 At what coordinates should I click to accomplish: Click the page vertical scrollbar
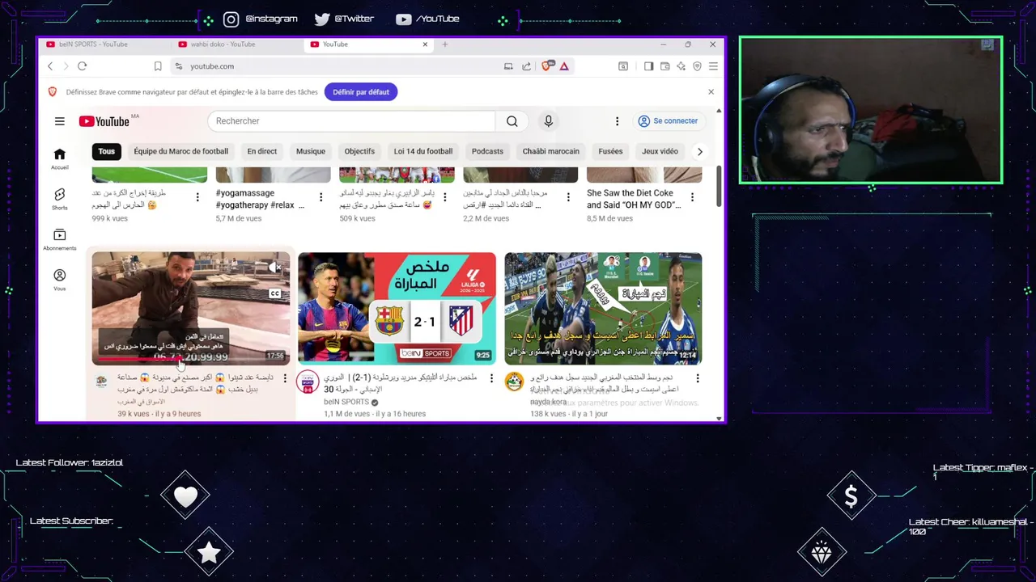pyautogui.click(x=719, y=188)
